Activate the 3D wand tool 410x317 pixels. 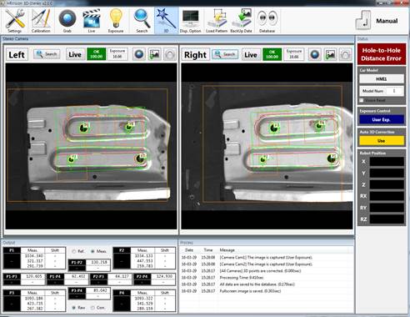point(166,21)
